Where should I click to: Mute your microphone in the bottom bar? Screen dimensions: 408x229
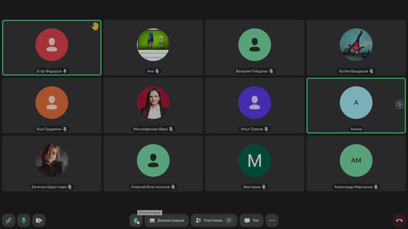24,220
